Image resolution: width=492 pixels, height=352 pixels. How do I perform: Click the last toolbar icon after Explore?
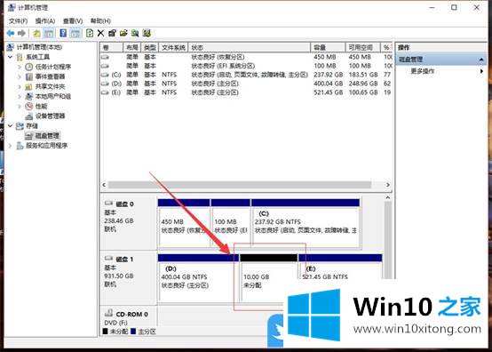(x=147, y=33)
